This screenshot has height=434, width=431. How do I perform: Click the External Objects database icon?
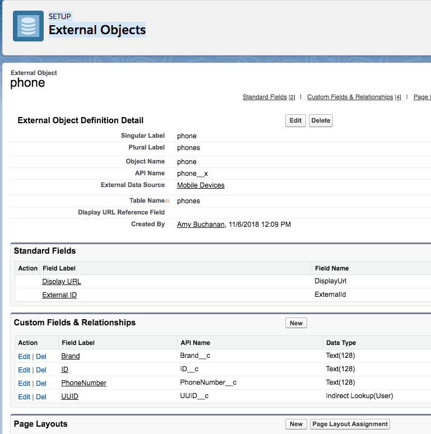coord(28,26)
